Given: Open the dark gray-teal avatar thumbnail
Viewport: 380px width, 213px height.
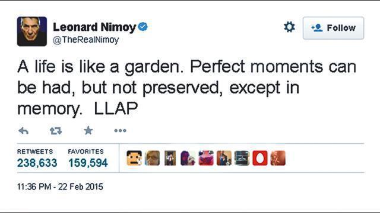Looking at the screenshot, I should [x=242, y=158].
